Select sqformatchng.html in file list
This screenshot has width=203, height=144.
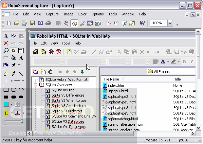(x=123, y=119)
